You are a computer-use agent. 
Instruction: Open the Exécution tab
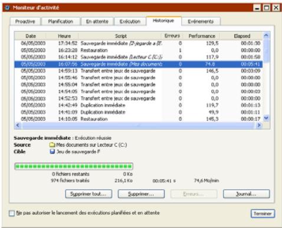click(x=130, y=21)
